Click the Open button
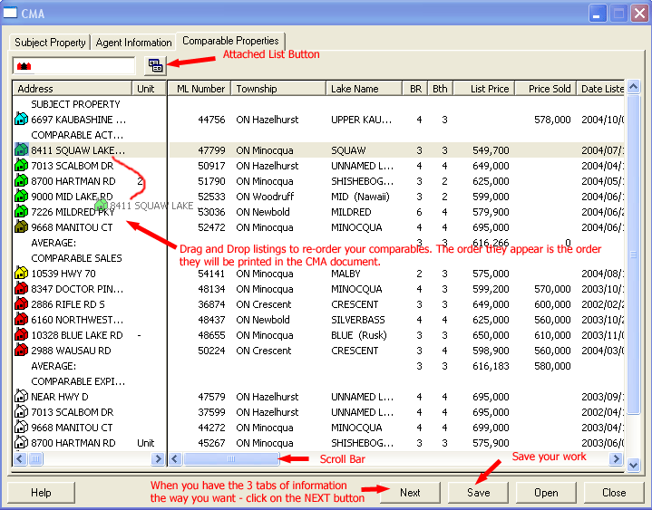Image resolution: width=652 pixels, height=510 pixels. (545, 493)
